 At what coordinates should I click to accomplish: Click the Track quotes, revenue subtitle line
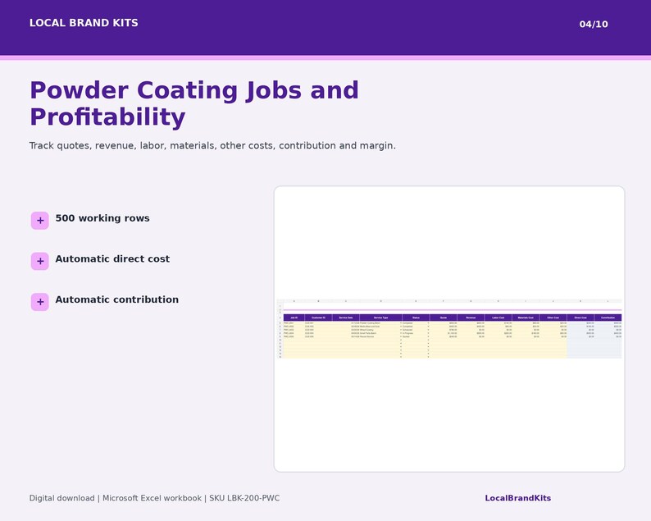[212, 146]
